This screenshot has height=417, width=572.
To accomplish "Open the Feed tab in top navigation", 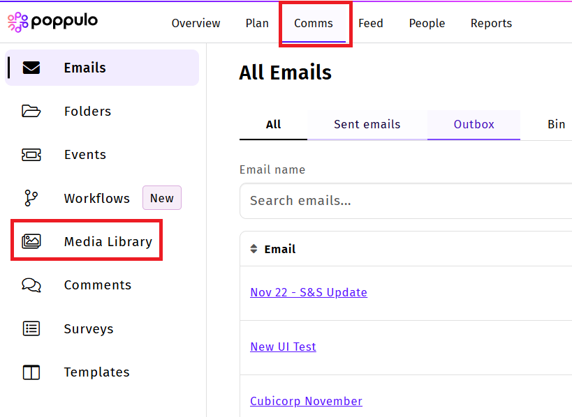I will click(x=370, y=23).
